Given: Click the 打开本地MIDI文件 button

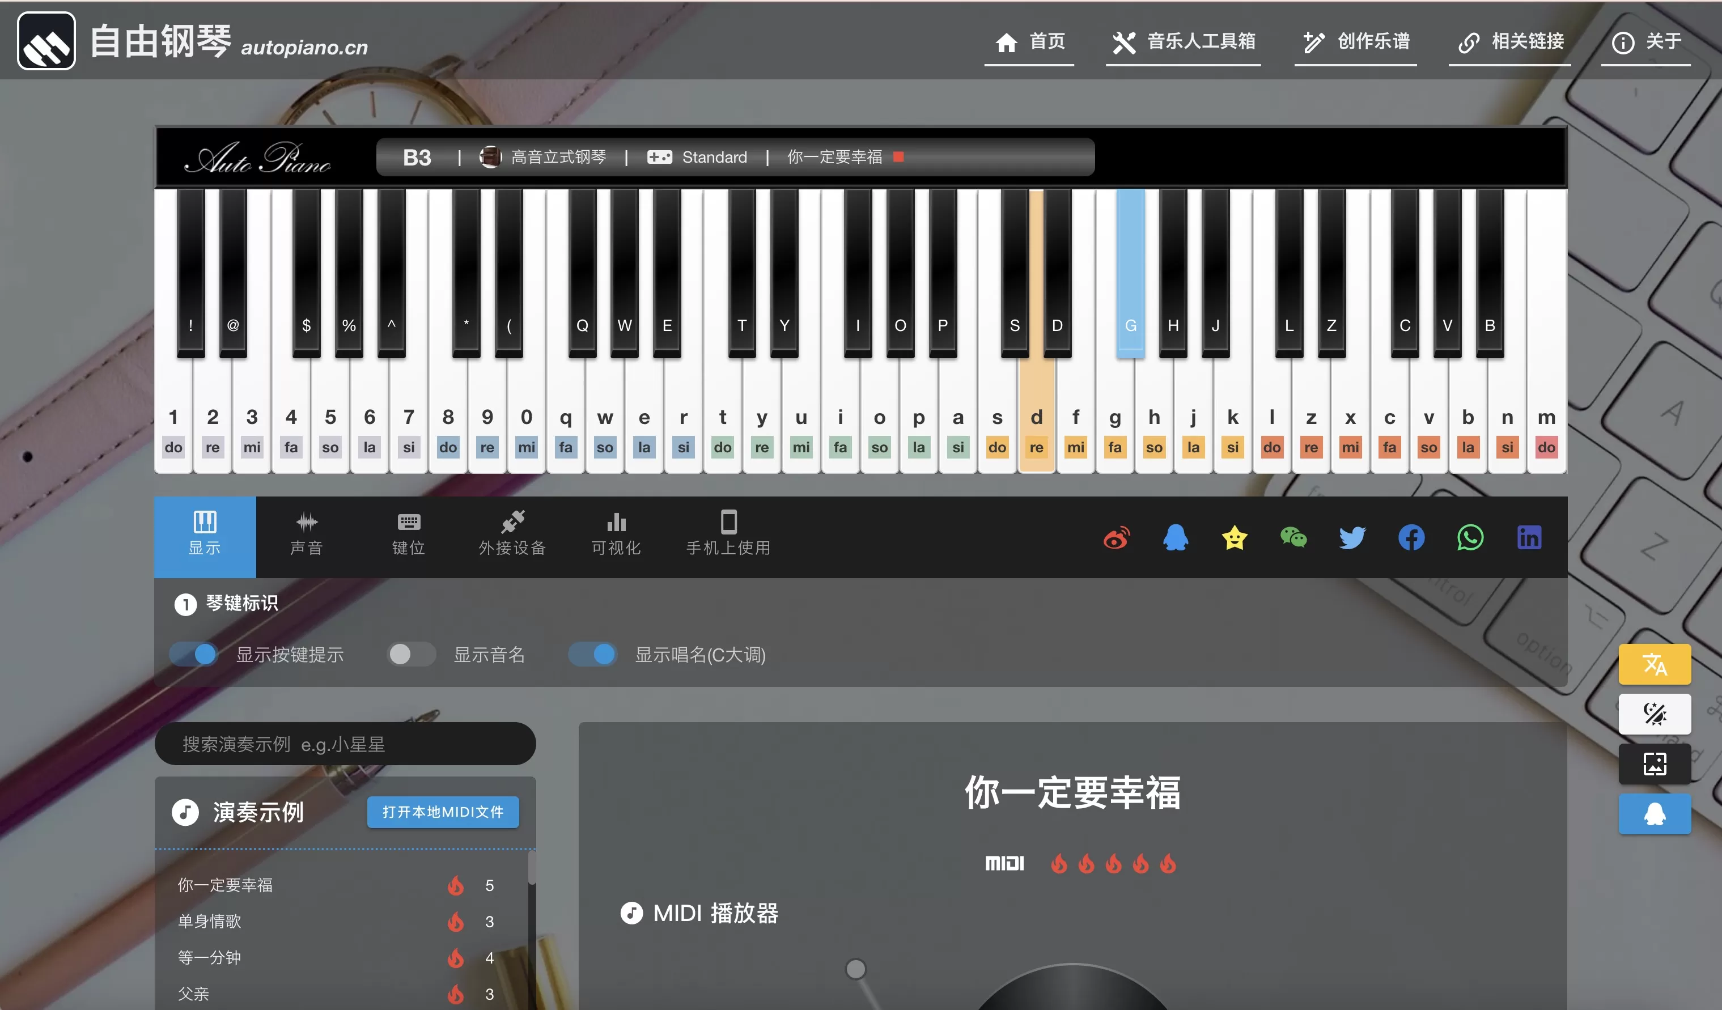Looking at the screenshot, I should (443, 813).
